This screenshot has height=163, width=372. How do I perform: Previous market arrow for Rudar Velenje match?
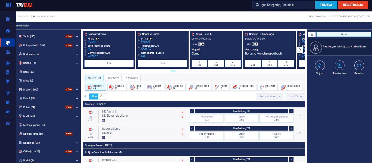192,128
